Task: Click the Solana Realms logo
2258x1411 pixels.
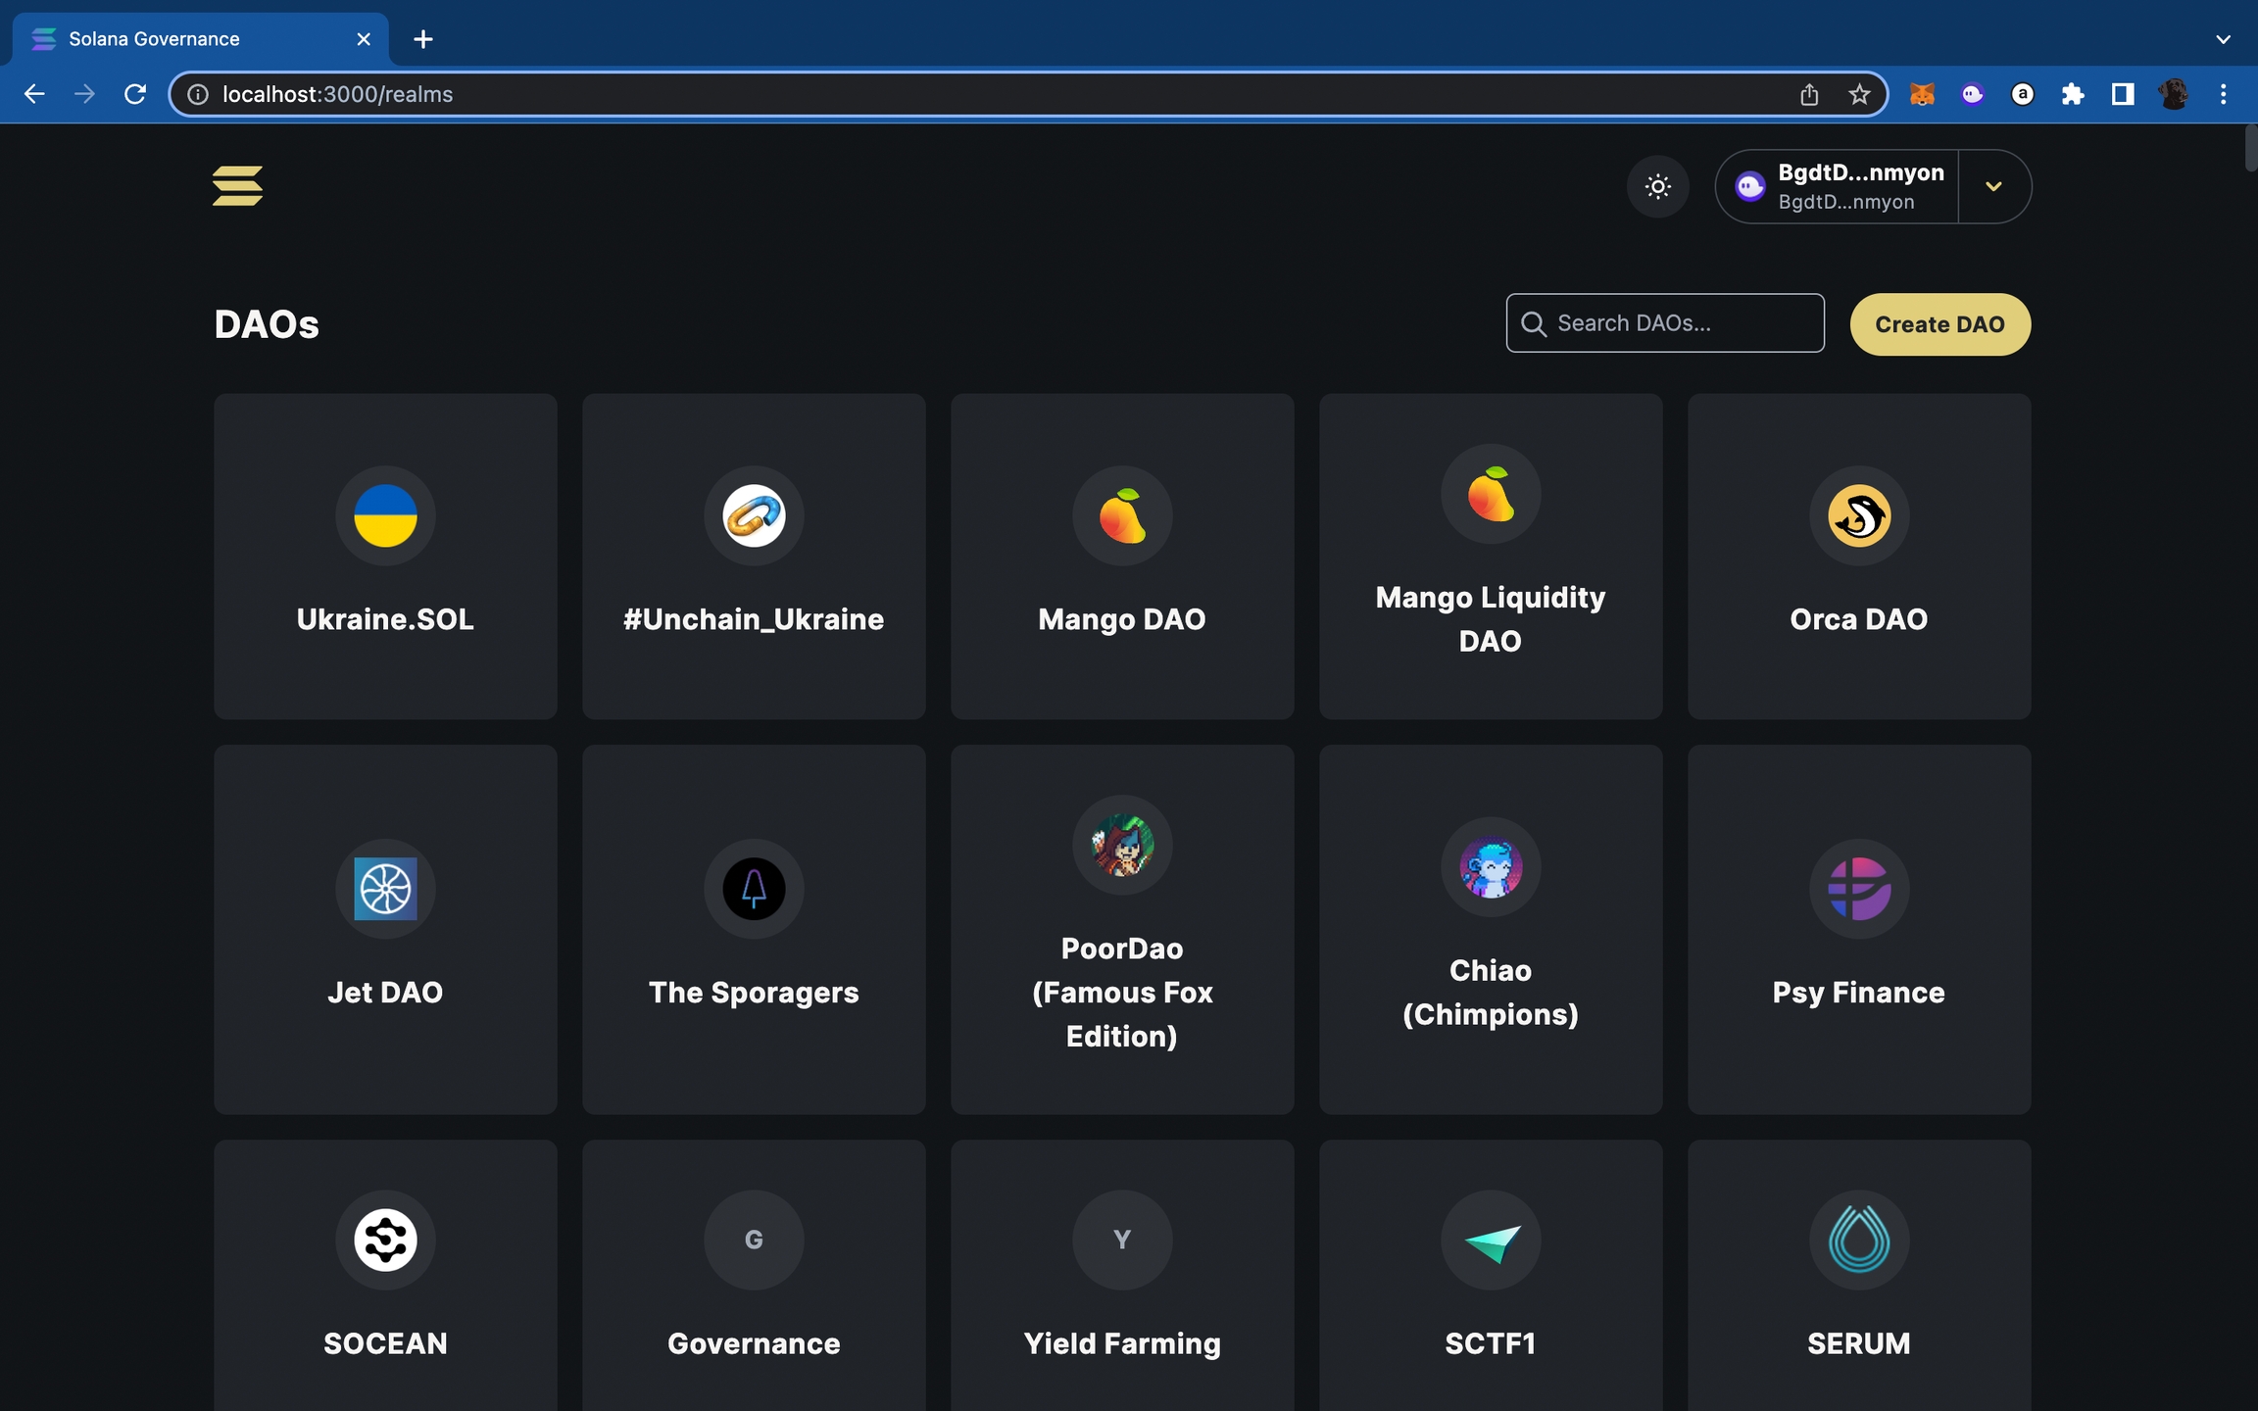Action: point(237,186)
